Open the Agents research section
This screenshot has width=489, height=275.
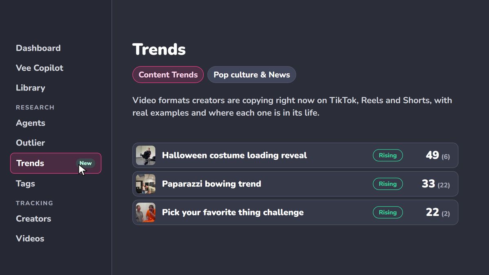(x=31, y=123)
